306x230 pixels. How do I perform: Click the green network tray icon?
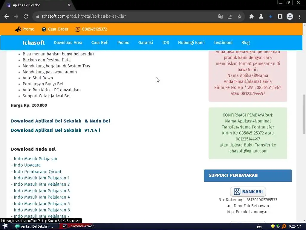(278, 226)
